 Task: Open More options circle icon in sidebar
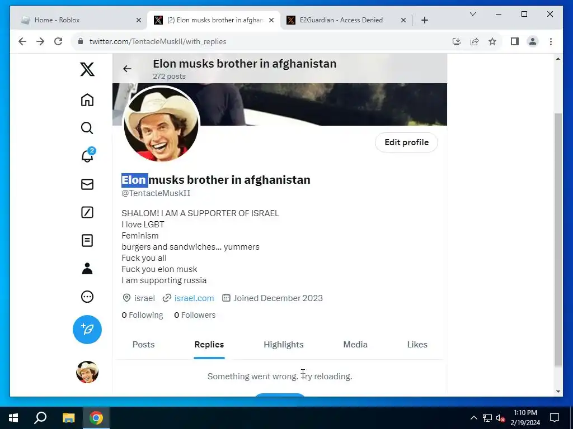click(x=87, y=297)
